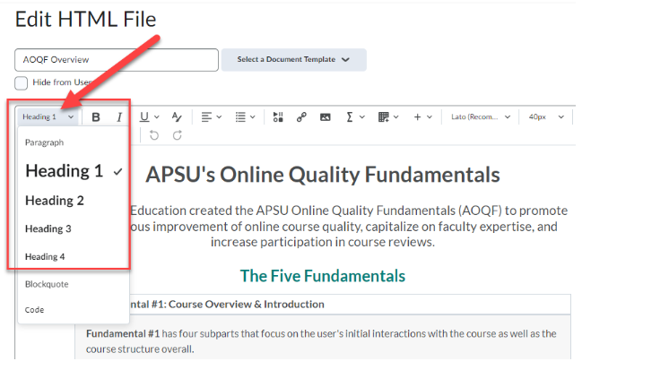Choose Blockquote format option
The image size is (669, 370).
coord(47,284)
